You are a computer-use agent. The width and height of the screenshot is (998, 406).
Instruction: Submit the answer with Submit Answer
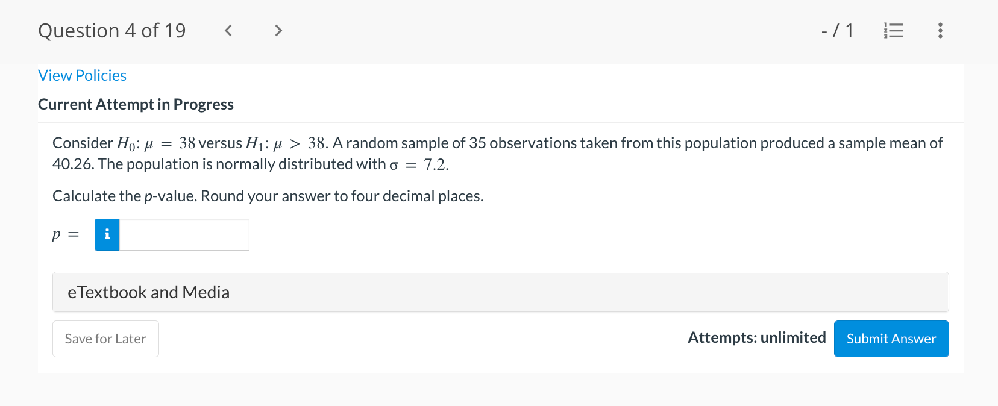coord(891,339)
